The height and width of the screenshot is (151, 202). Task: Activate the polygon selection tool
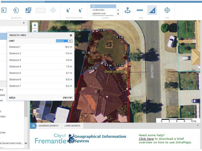click(x=16, y=10)
